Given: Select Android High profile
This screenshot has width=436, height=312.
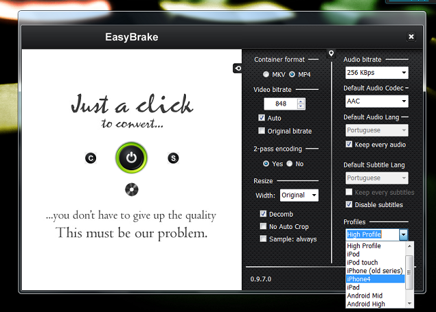Looking at the screenshot, I should tap(375, 304).
